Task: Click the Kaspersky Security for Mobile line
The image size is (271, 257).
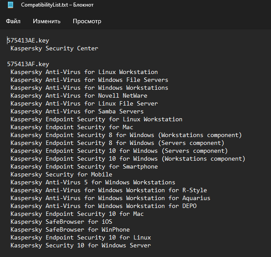Action: 61,174
